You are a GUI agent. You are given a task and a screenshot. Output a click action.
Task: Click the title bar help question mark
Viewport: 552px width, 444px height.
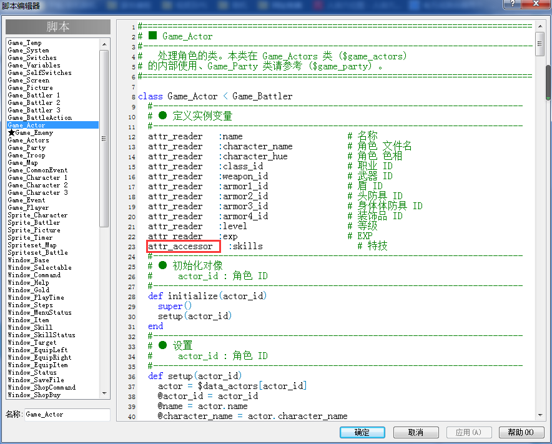coord(513,4)
